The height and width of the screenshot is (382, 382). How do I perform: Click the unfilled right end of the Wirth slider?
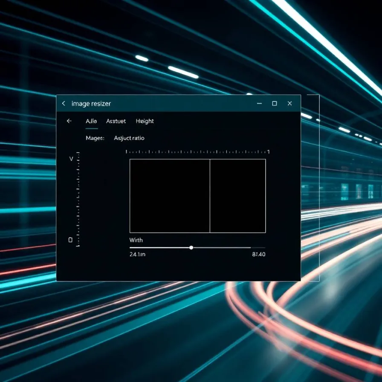coord(258,247)
